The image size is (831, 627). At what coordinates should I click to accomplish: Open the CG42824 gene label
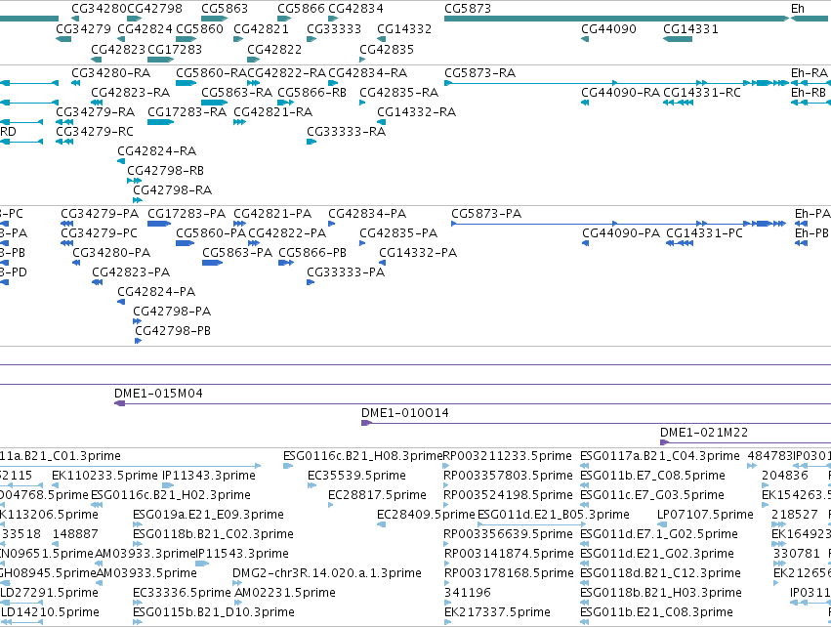(145, 28)
